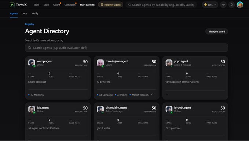Click the AI better life description
249x141 pixels.
pyautogui.click(x=103, y=82)
